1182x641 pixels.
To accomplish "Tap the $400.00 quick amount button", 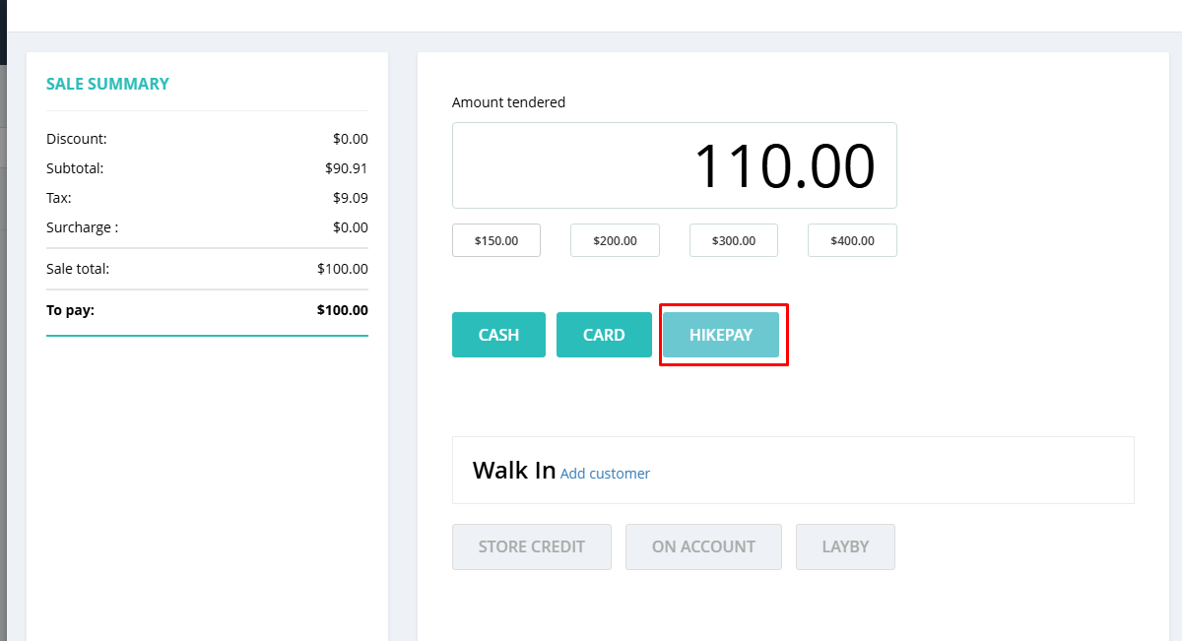I will pyautogui.click(x=852, y=240).
